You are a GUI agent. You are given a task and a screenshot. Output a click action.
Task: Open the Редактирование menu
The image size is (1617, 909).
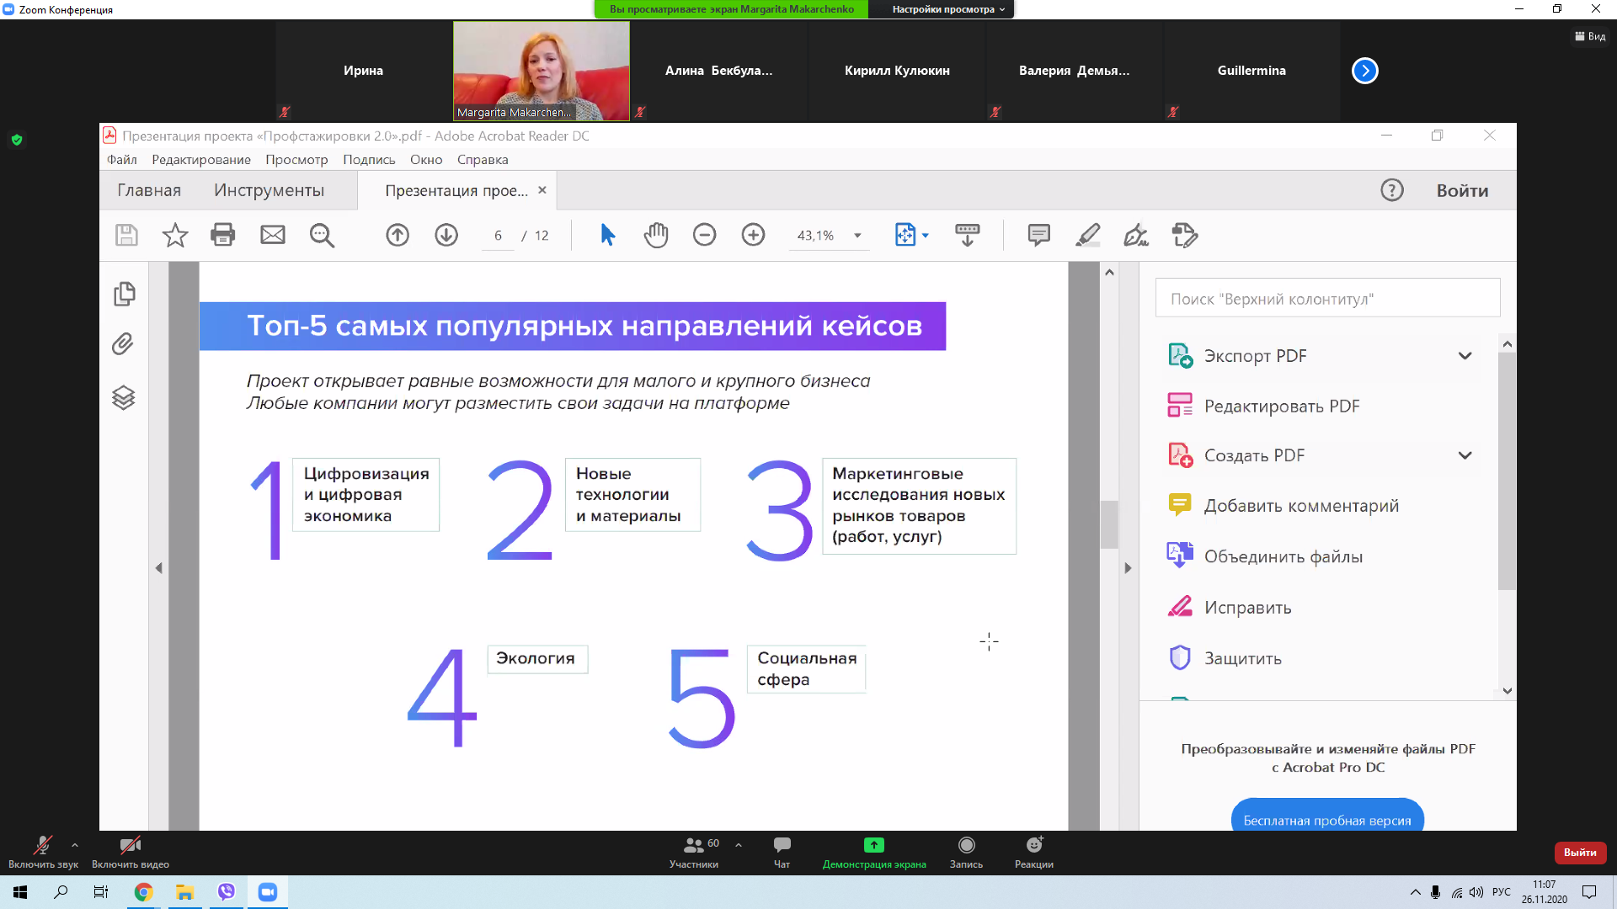click(x=201, y=160)
